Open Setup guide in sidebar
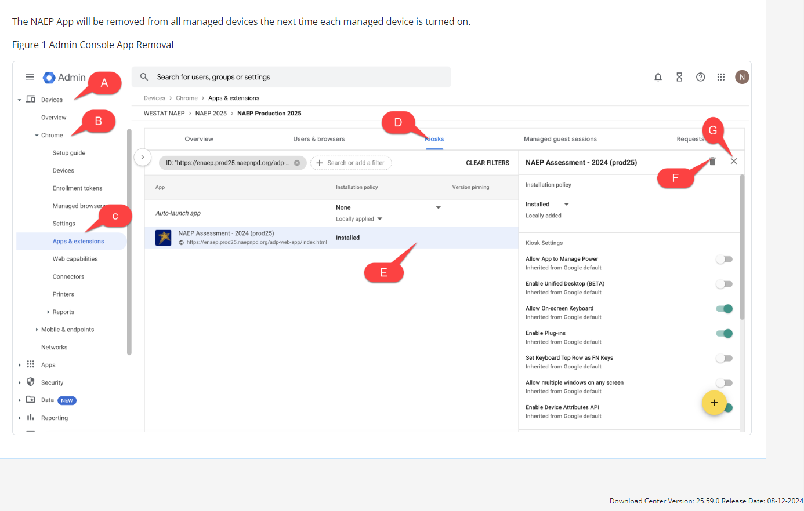 [69, 153]
